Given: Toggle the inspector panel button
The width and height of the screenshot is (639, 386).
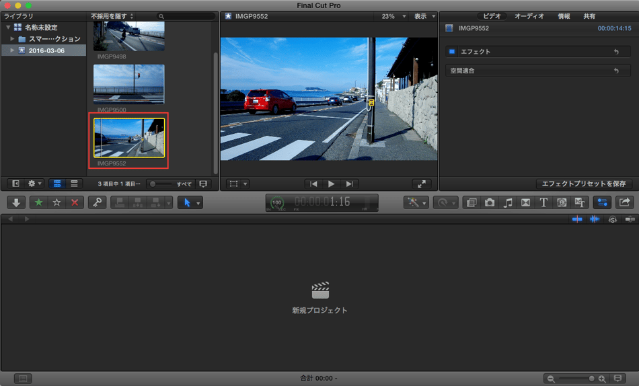Looking at the screenshot, I should pos(602,202).
